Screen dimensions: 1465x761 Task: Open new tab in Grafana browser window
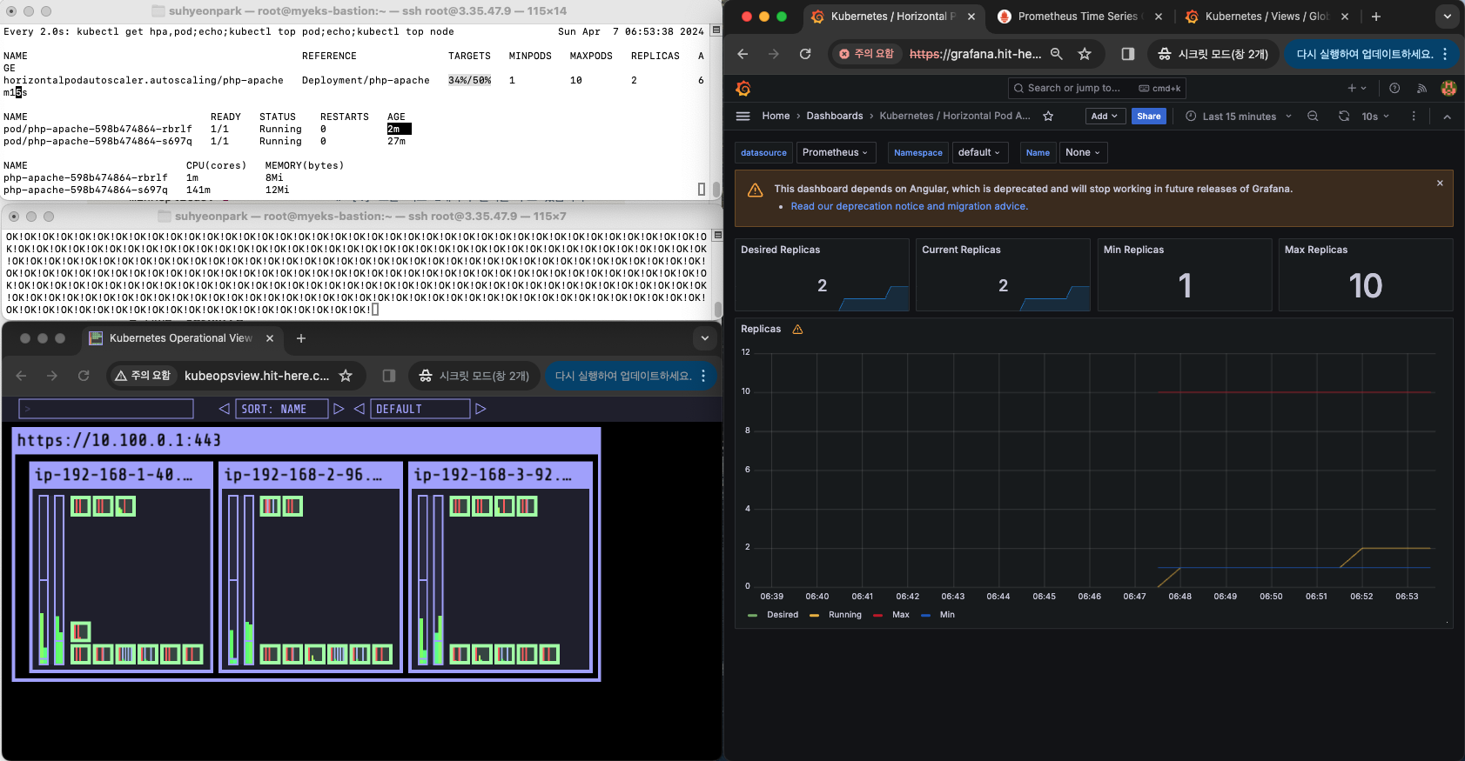[1376, 17]
